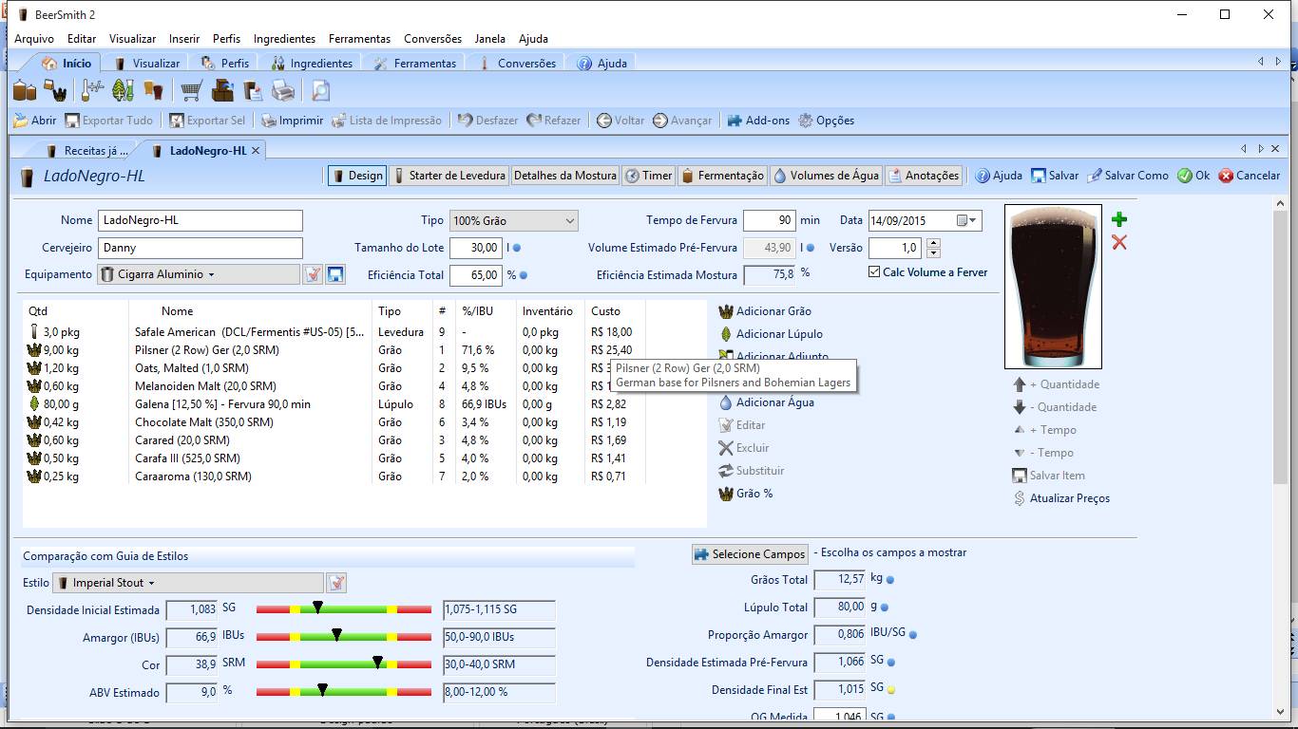Screen dimensions: 1298x729
Task: Close the LadoNegro-HL document tab
Action: pos(255,151)
